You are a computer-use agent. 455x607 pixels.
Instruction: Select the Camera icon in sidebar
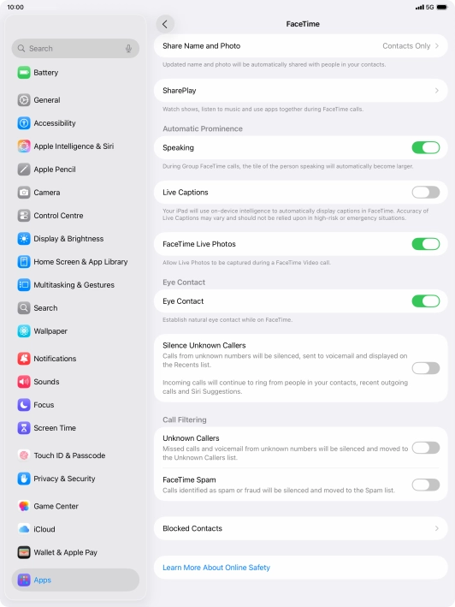coord(24,193)
